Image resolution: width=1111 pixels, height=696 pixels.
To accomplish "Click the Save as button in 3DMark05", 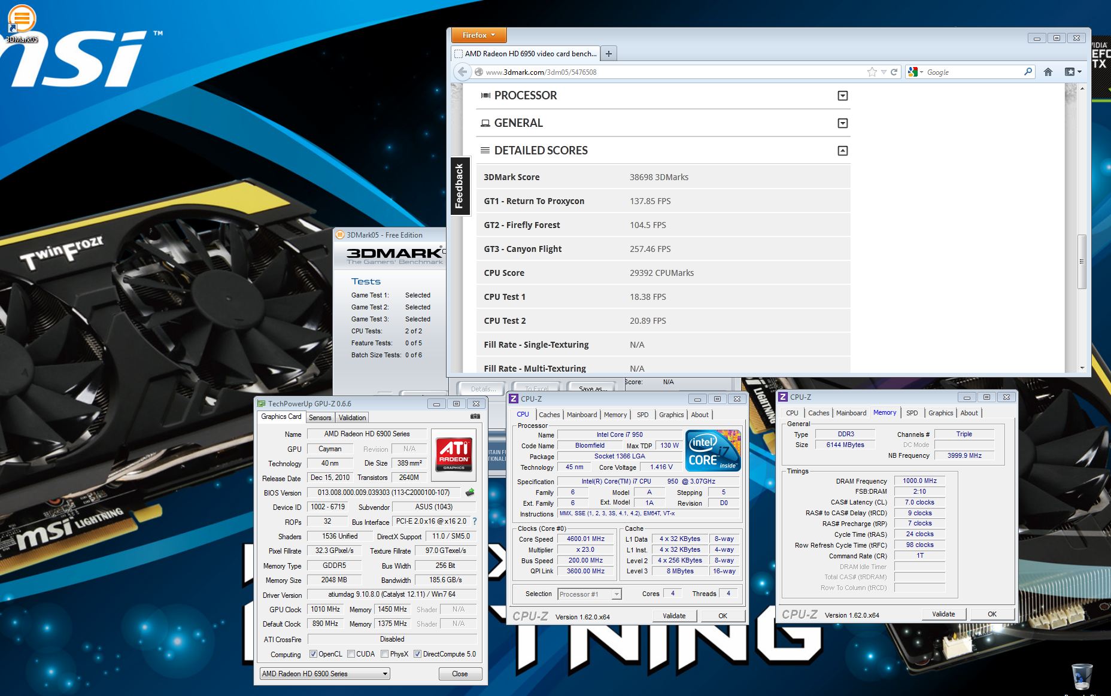I will click(593, 388).
